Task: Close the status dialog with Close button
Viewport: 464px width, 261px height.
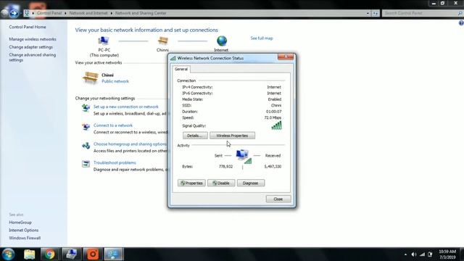Action: tap(278, 199)
